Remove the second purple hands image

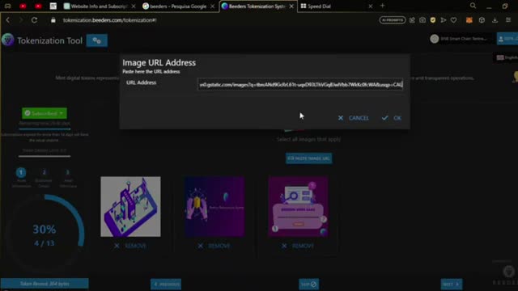[x=214, y=246]
